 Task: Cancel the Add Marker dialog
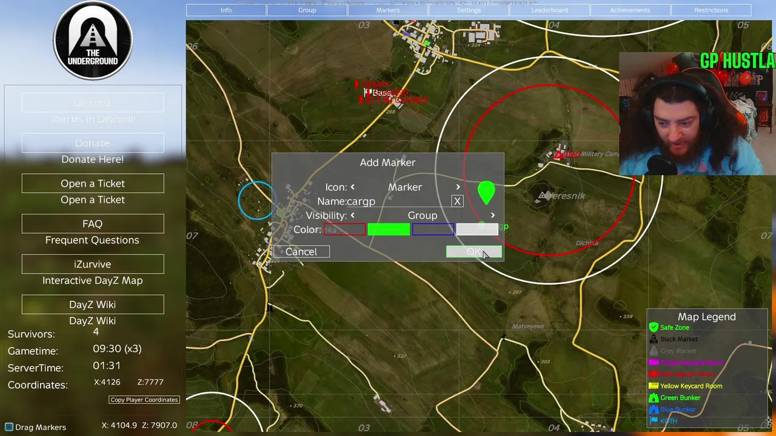301,252
